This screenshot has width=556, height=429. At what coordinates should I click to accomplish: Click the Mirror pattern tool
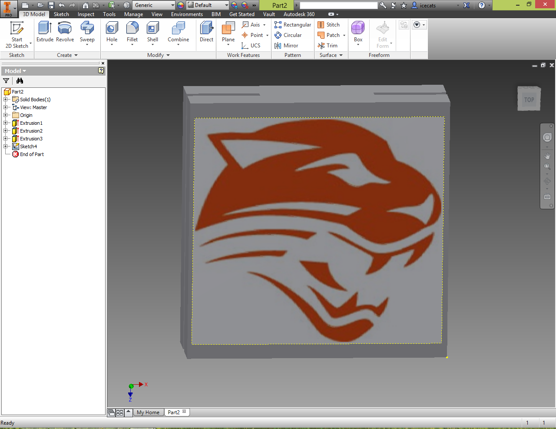(286, 46)
